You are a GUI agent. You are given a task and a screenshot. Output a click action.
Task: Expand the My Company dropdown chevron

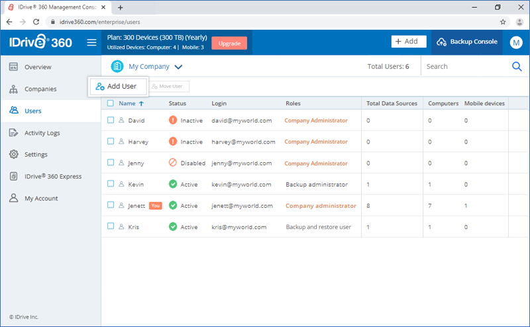(x=178, y=67)
